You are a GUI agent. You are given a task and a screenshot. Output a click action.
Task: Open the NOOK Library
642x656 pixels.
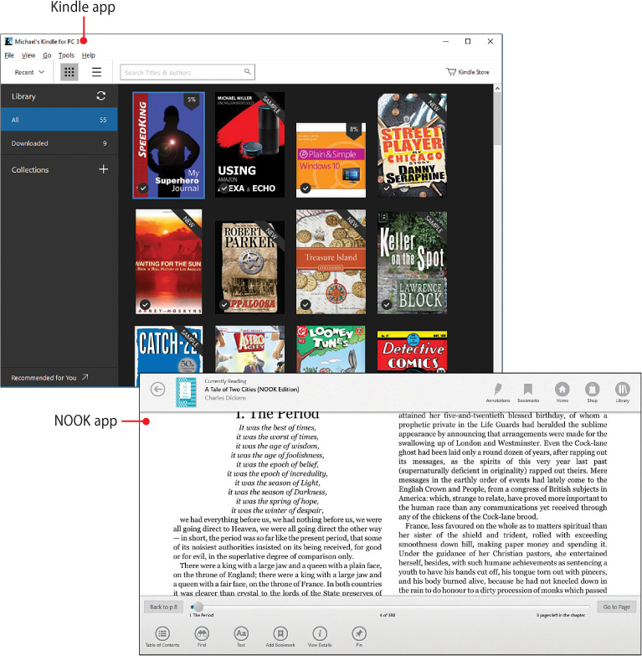(623, 392)
